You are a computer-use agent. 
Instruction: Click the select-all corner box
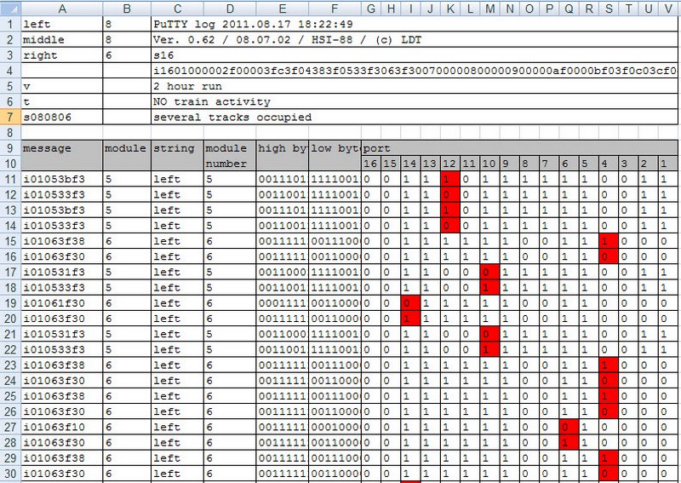(10, 8)
